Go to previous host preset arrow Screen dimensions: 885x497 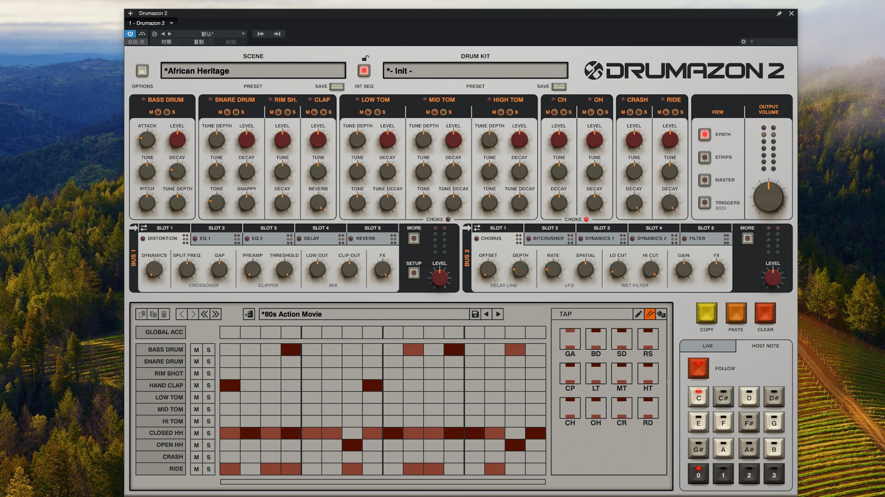click(x=163, y=34)
